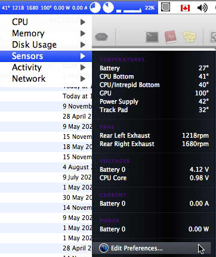The image size is (216, 257).
Task: Click the 100° reading in menu bar
Action: point(46,8)
